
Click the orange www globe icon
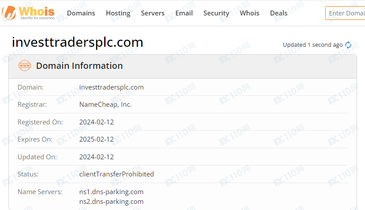(25, 66)
